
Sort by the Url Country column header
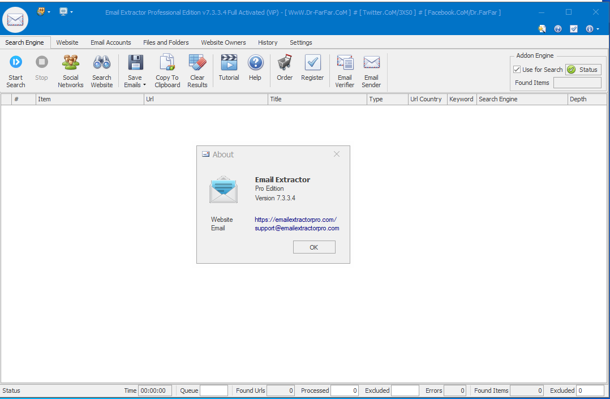coord(426,99)
